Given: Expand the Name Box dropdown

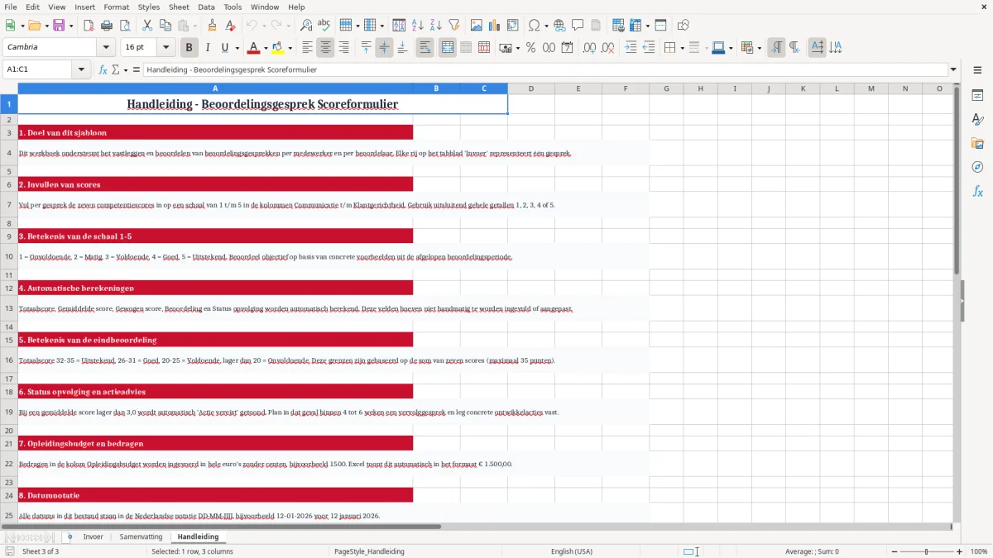Looking at the screenshot, I should point(82,70).
